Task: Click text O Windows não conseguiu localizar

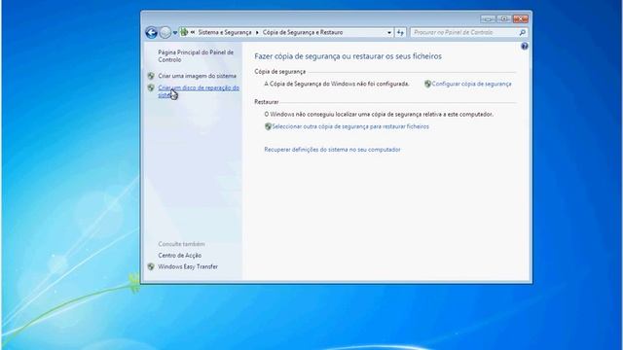Action: coord(379,115)
